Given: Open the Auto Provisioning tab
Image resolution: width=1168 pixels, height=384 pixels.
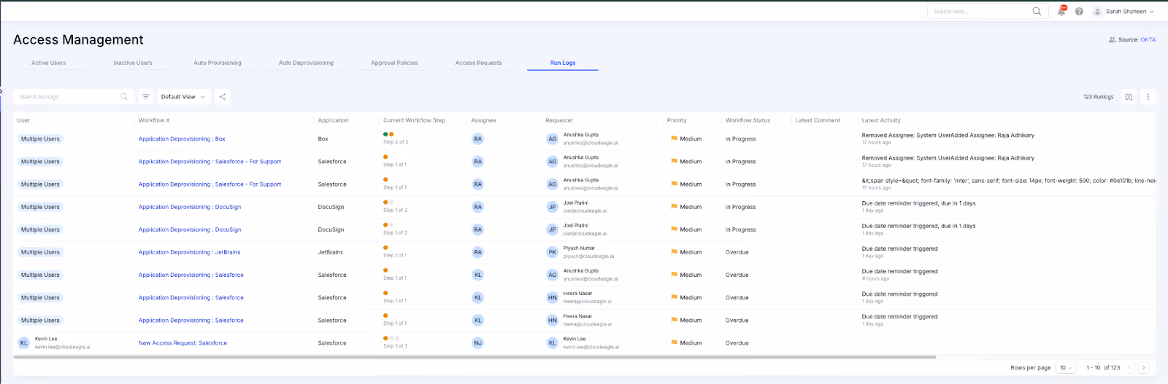Looking at the screenshot, I should click(218, 63).
